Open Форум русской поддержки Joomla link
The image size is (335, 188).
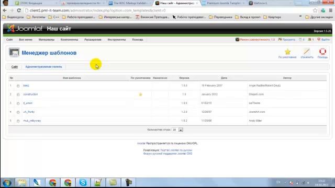pos(167,154)
